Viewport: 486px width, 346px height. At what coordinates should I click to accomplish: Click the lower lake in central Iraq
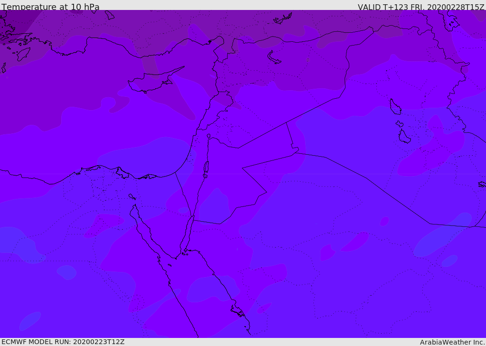[x=404, y=136]
